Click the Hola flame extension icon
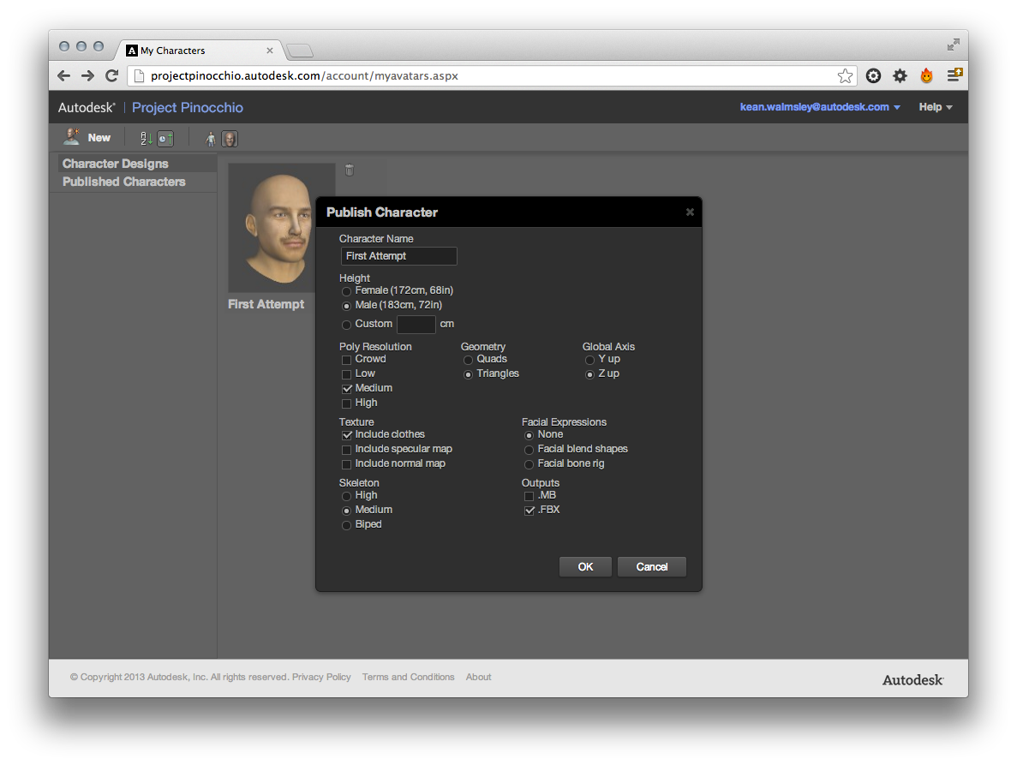 pos(926,75)
